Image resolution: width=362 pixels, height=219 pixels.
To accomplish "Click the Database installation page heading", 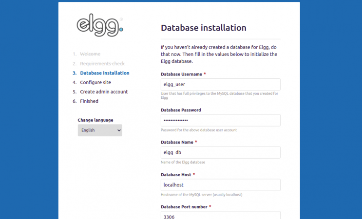I will click(204, 28).
